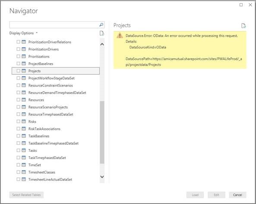Select the Risks checkbox
Viewport: 256px width, 204px height.
coord(18,121)
